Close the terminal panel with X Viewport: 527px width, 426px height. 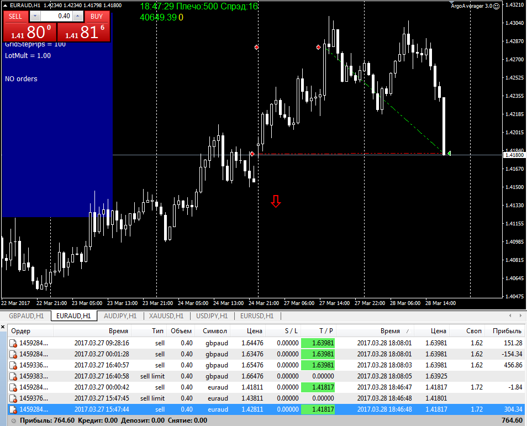pyautogui.click(x=3, y=327)
